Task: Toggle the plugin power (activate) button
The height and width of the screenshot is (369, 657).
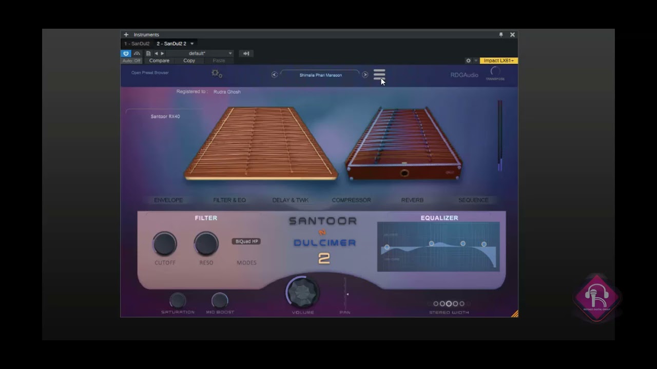Action: (126, 53)
